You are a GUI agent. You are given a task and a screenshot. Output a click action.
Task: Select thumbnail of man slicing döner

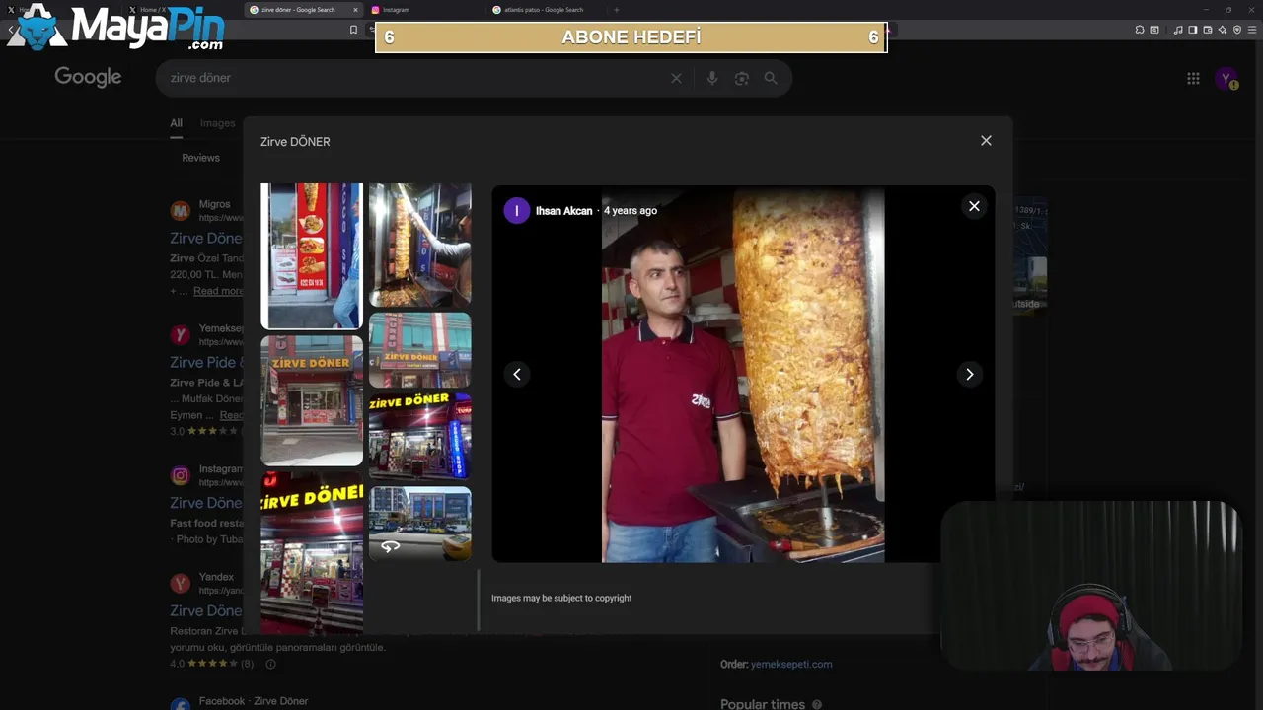(420, 245)
